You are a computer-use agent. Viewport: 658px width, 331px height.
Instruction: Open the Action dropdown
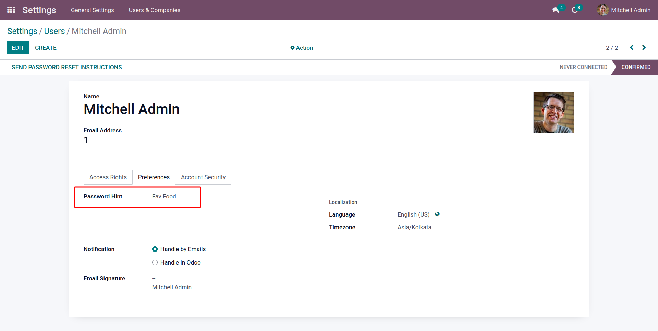pyautogui.click(x=302, y=48)
